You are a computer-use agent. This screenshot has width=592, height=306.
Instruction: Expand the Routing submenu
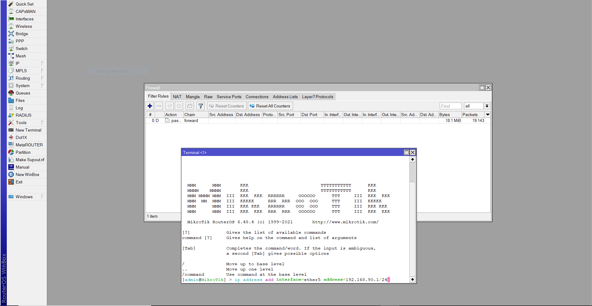pyautogui.click(x=43, y=78)
